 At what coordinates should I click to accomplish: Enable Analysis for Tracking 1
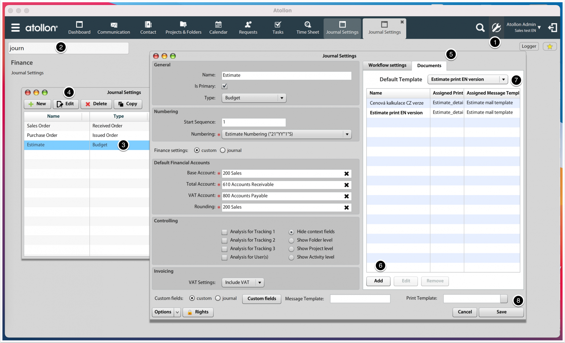click(x=224, y=232)
